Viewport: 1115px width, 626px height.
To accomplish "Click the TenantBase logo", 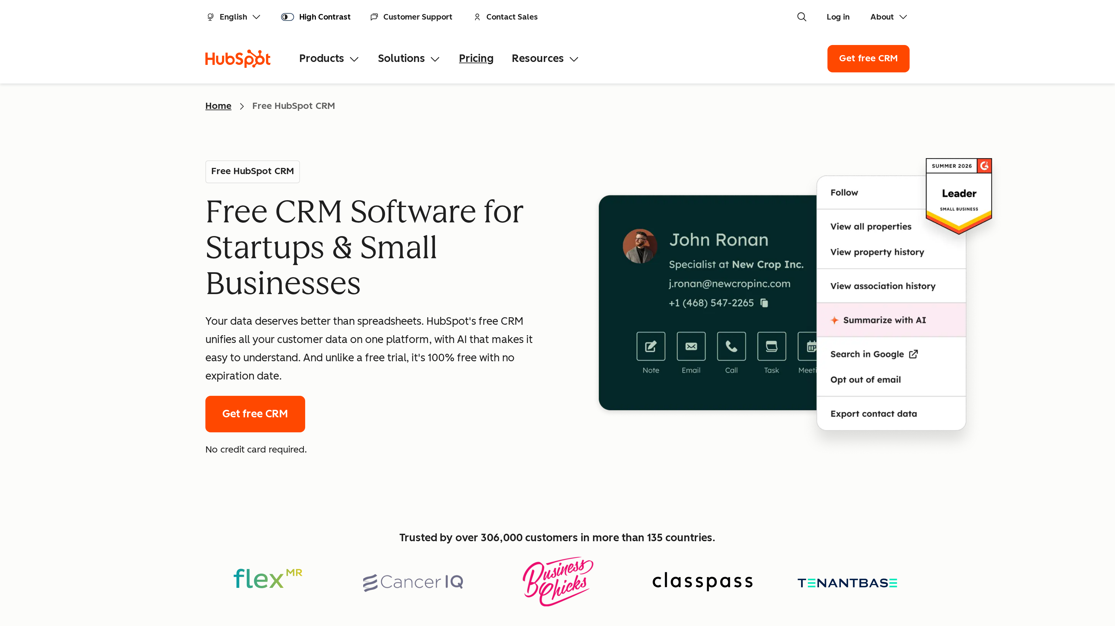I will pyautogui.click(x=847, y=583).
